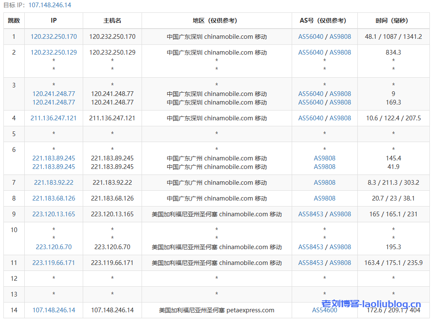Screen dimensions: 432x320
Task: Open IP link 120.232.250.129 in hop 2
Action: (54, 52)
